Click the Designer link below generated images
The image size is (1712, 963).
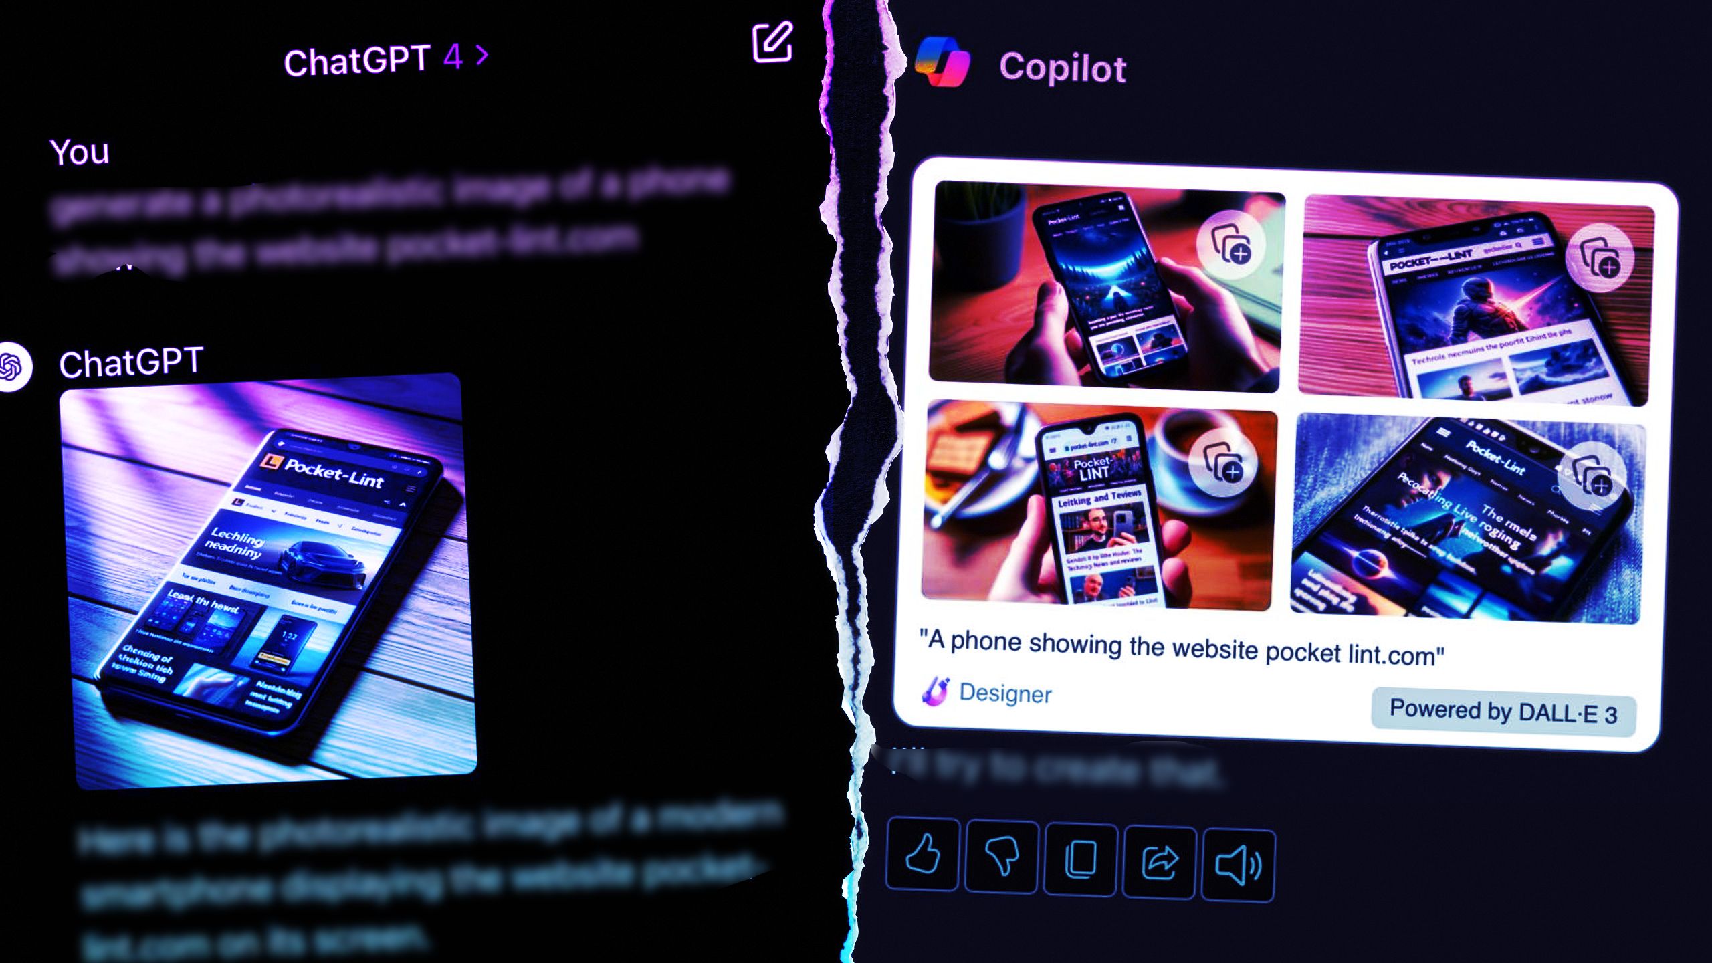1005,693
